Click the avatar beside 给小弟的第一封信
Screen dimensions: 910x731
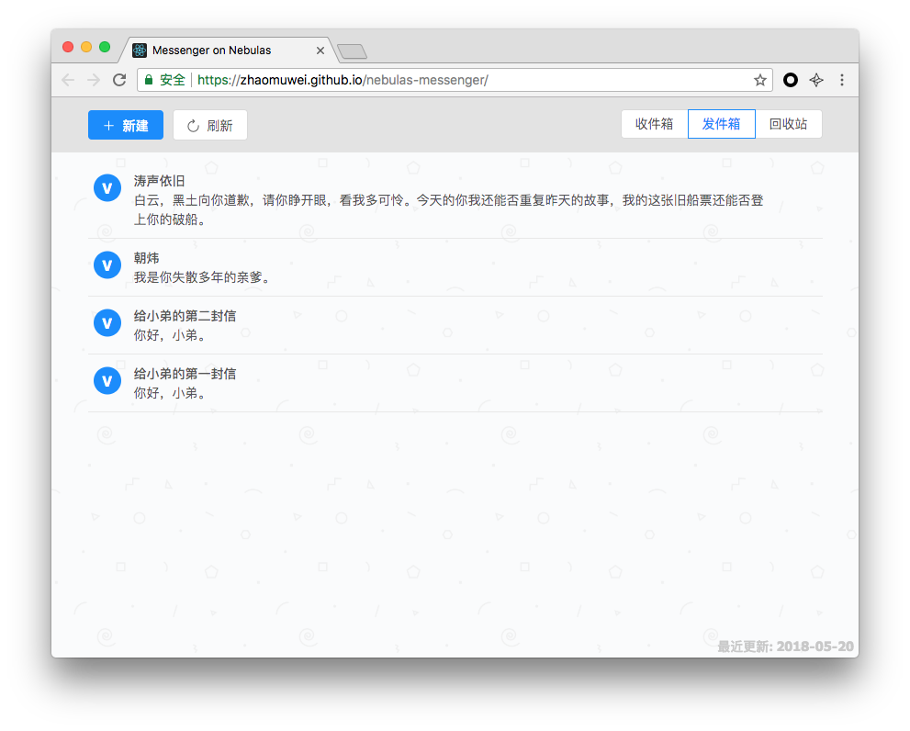tap(107, 381)
